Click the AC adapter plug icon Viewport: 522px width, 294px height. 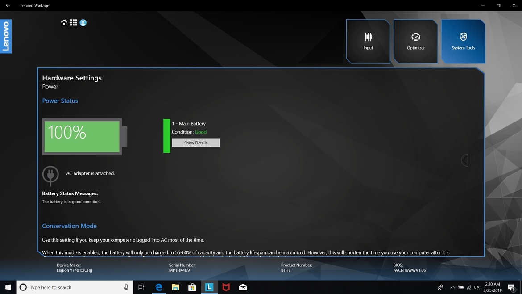click(x=50, y=175)
